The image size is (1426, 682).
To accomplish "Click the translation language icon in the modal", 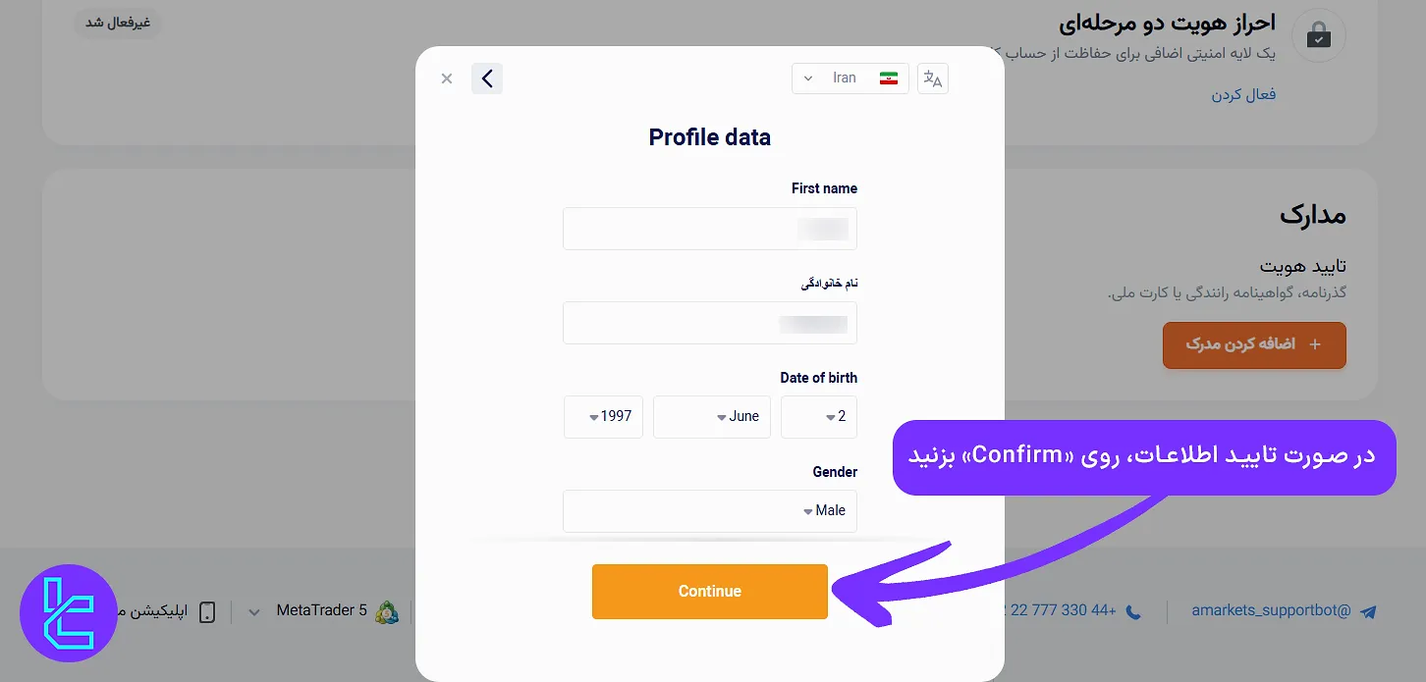I will pyautogui.click(x=932, y=78).
